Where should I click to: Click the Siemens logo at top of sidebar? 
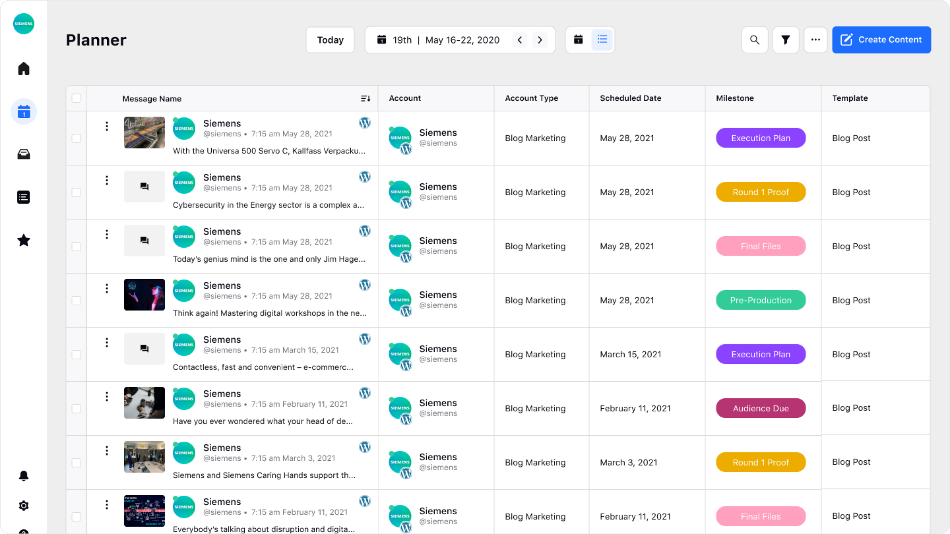[x=24, y=24]
